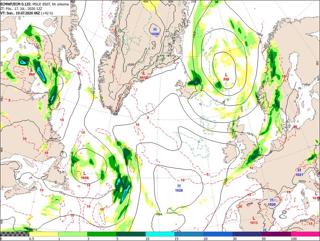The height and width of the screenshot is (241, 320).
Task: Pick the dark navy 30–50 mm legend swatch
Action: click(x=247, y=234)
